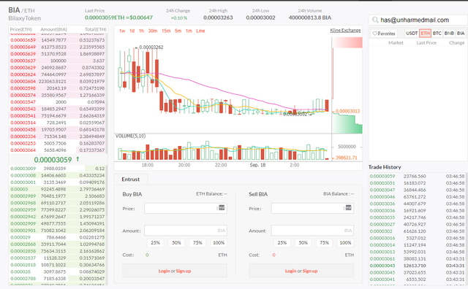Image resolution: width=468 pixels, height=289 pixels.
Task: Click the red sell depth chart area
Action: pos(347,42)
